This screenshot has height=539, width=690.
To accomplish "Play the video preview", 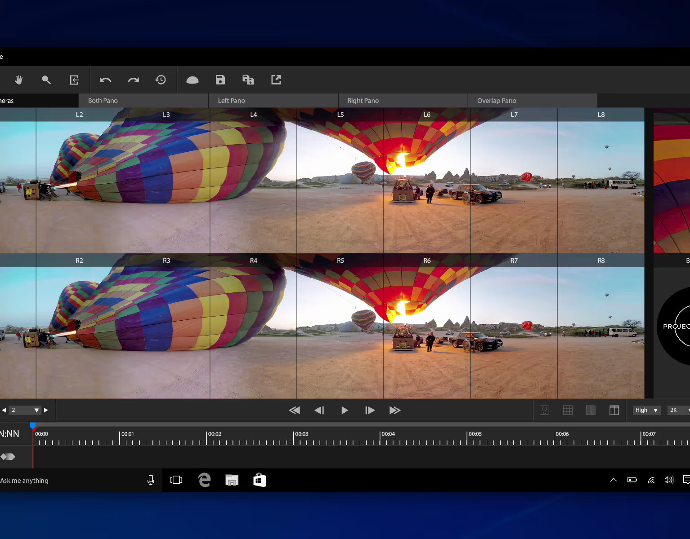I will 345,410.
